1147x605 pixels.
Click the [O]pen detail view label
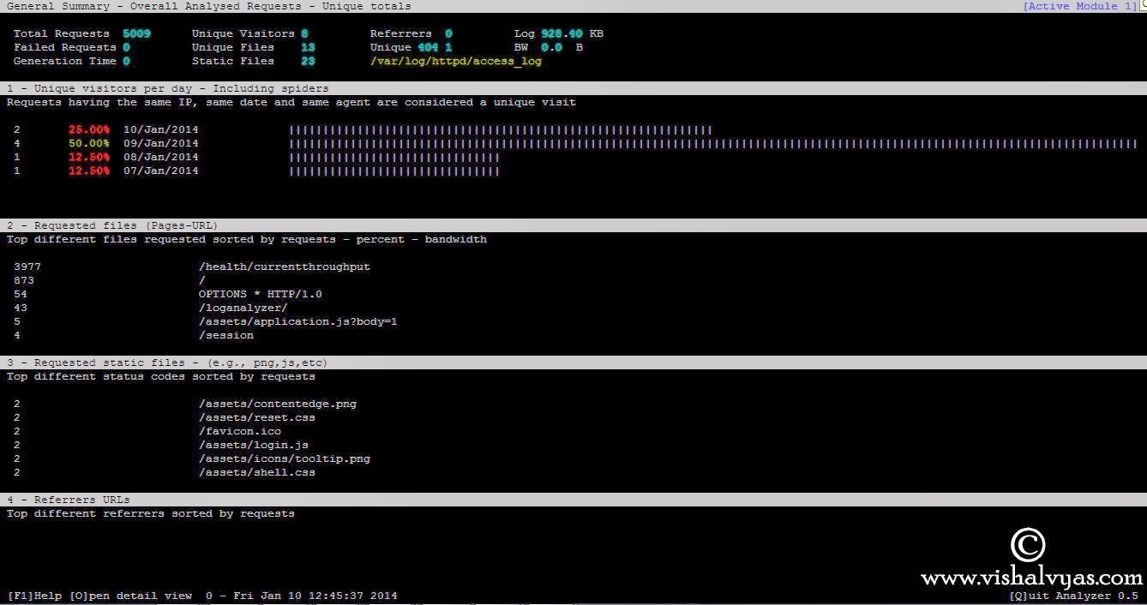tap(130, 596)
